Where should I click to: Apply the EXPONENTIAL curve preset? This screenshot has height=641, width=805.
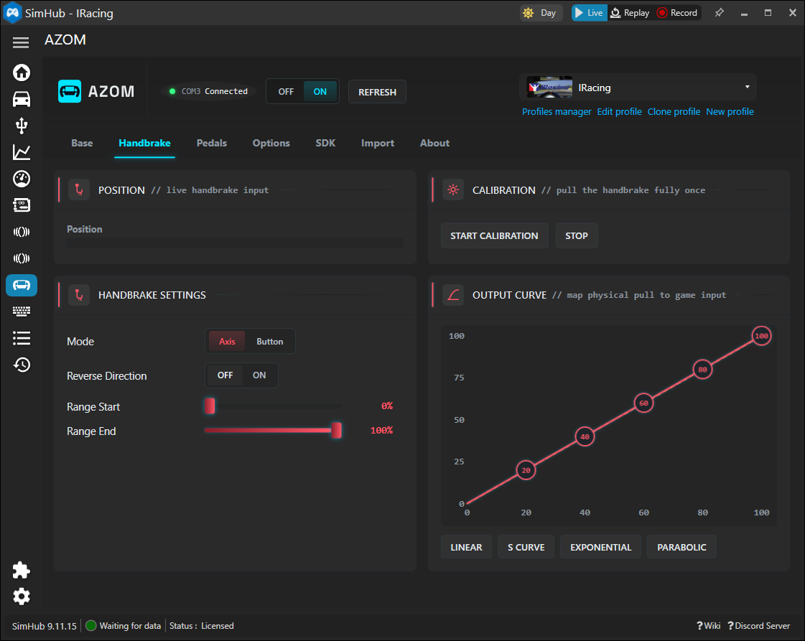point(600,547)
